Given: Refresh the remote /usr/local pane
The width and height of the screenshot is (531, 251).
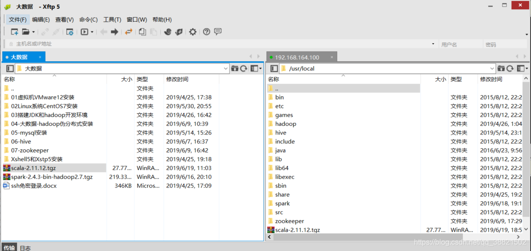Looking at the screenshot, I should (x=510, y=69).
